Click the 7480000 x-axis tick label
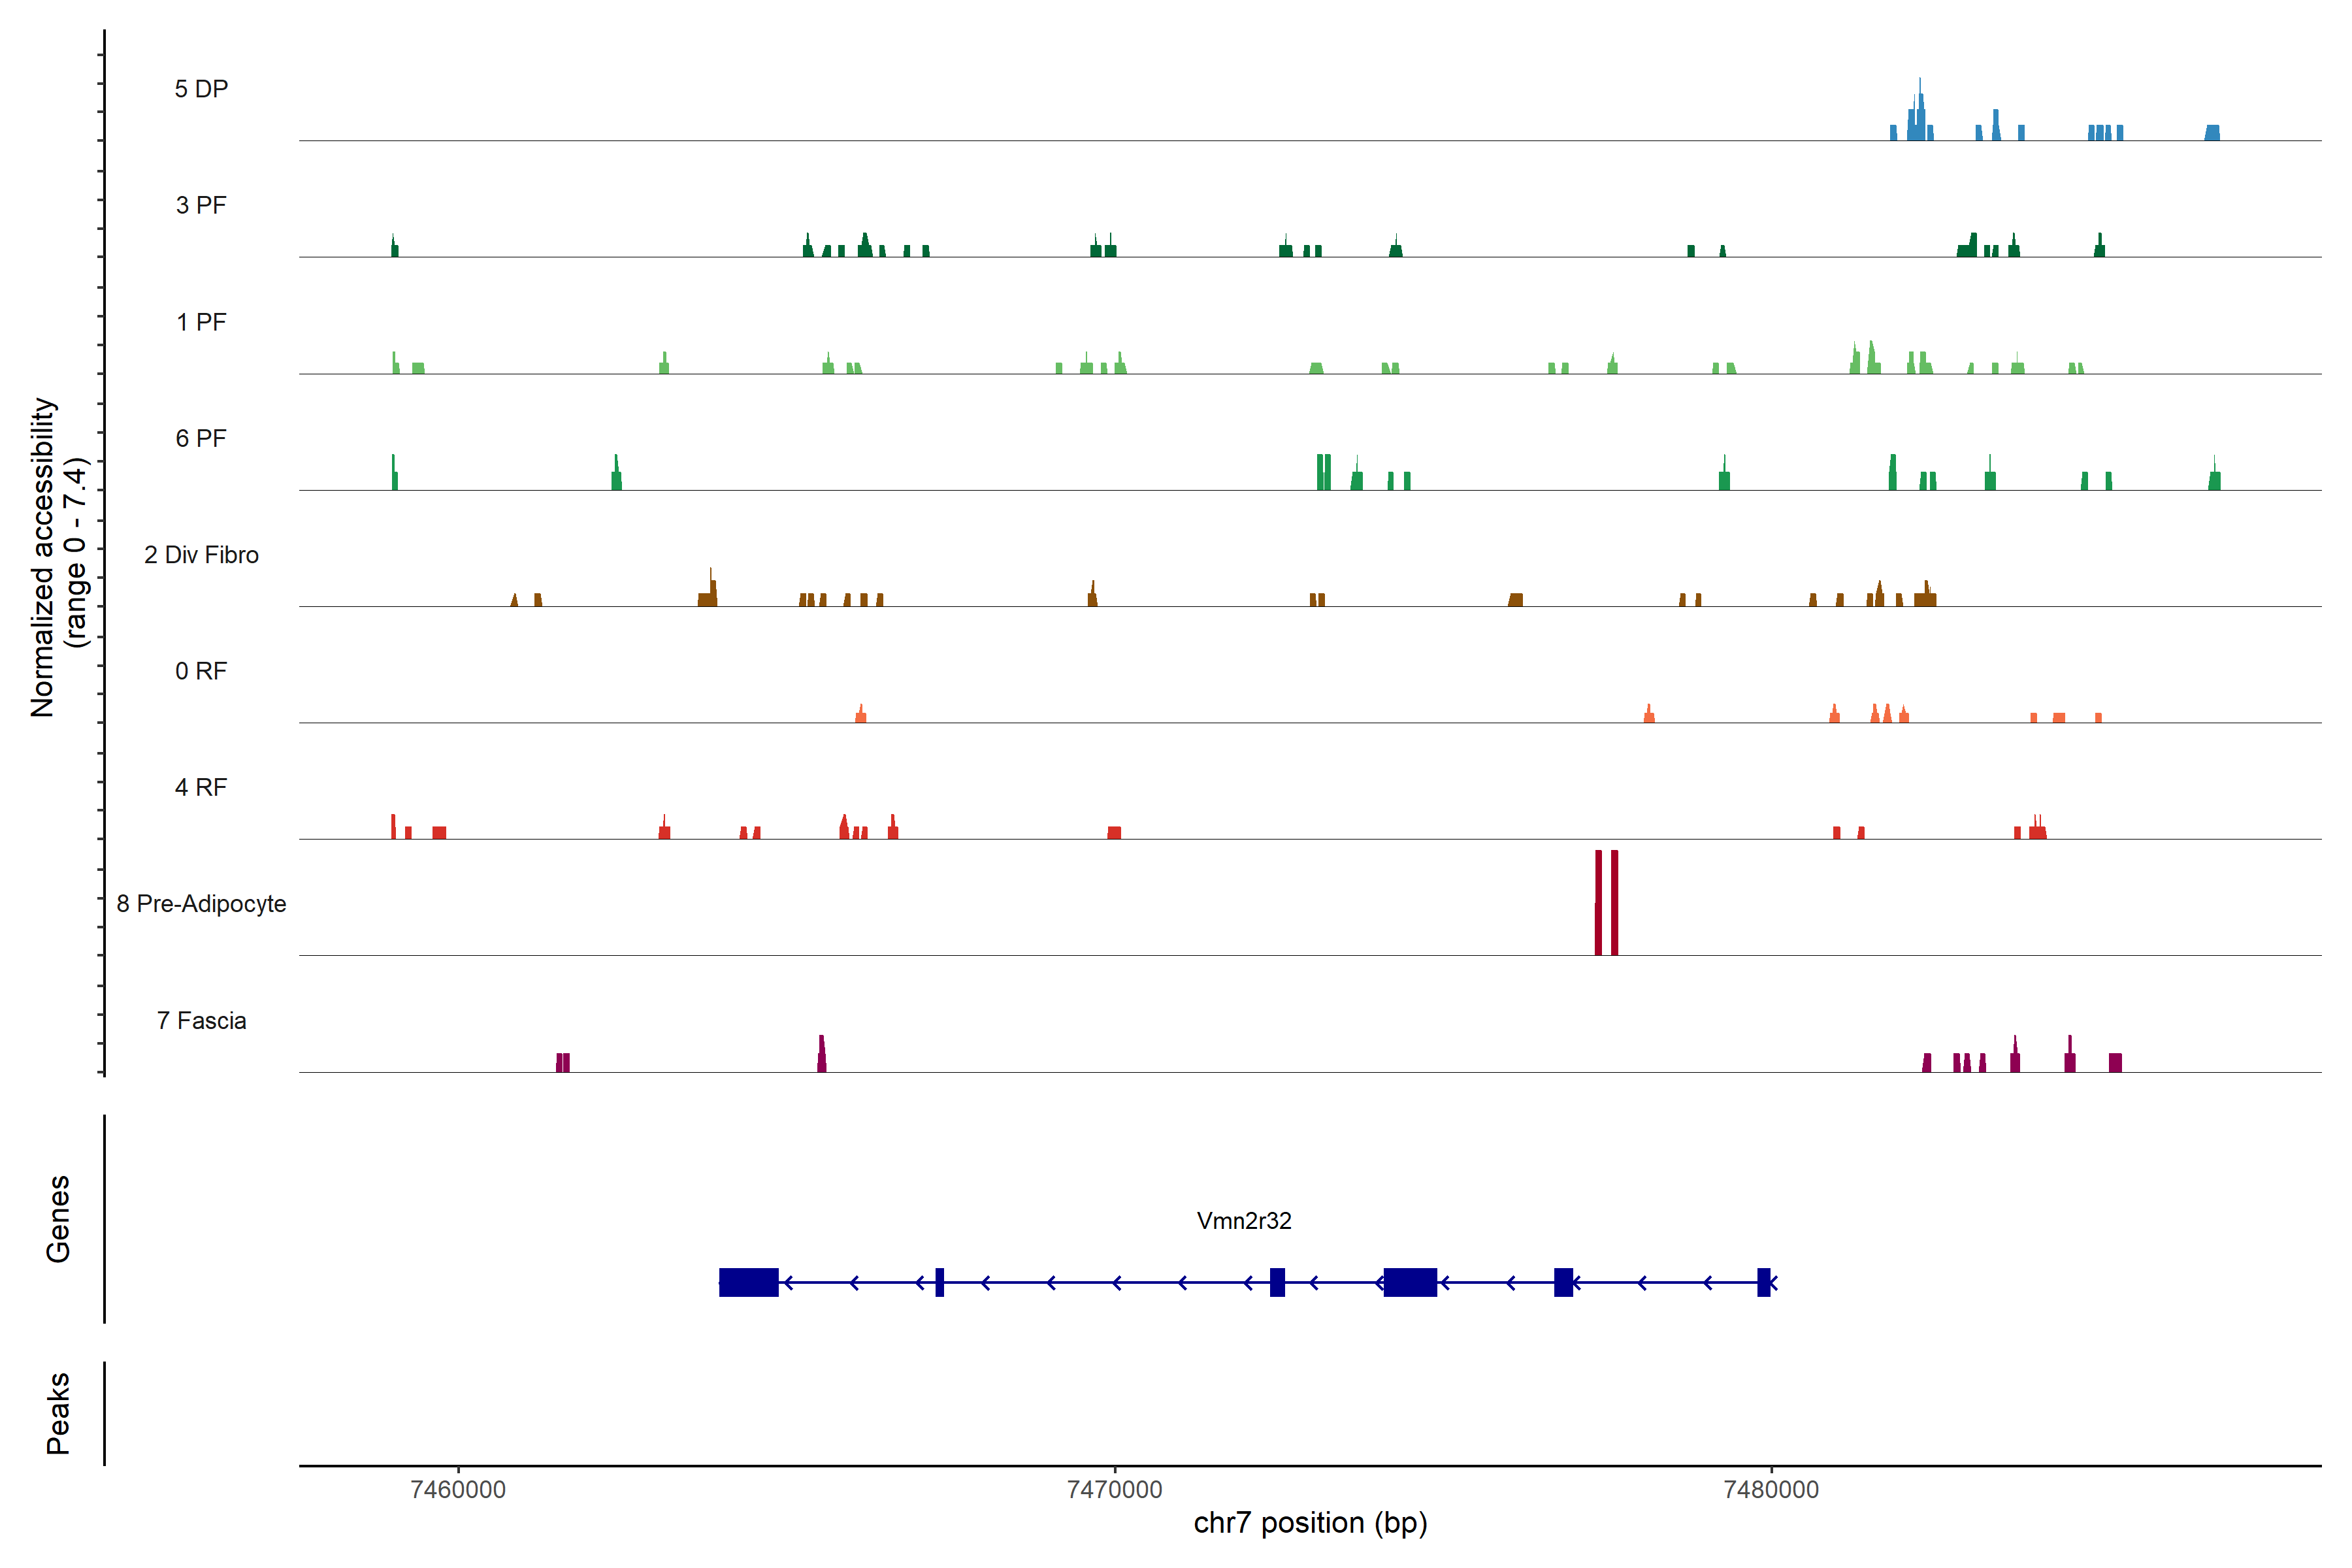The height and width of the screenshot is (1568, 2352). 1771,1489
